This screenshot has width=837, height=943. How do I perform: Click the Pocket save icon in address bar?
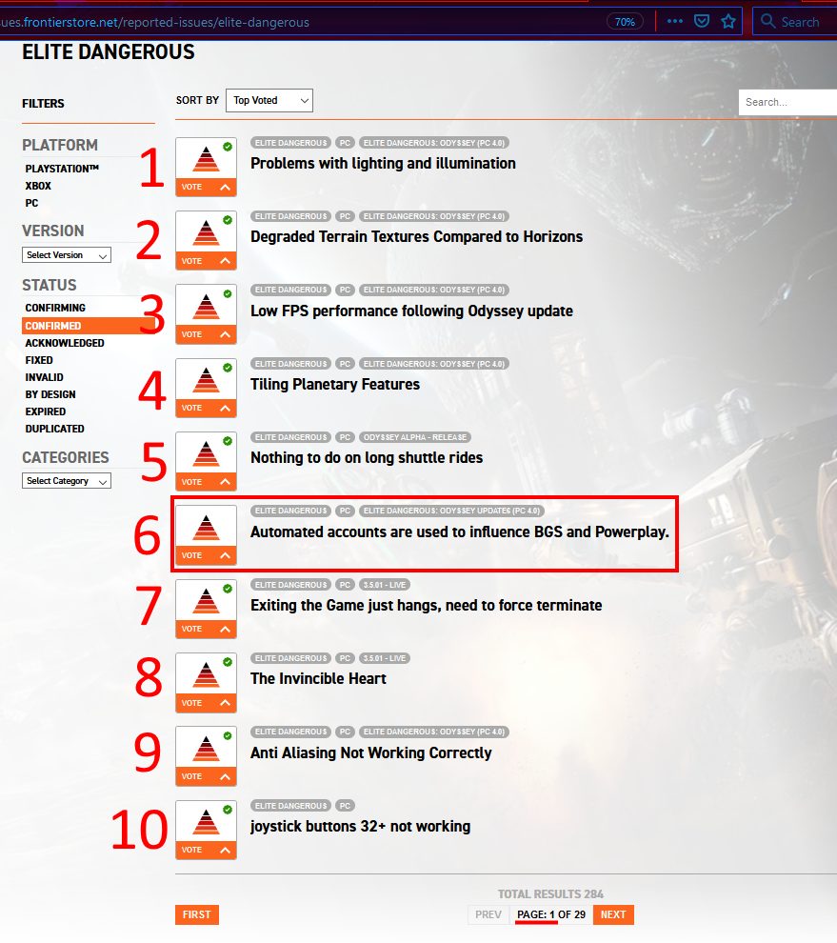pyautogui.click(x=702, y=22)
